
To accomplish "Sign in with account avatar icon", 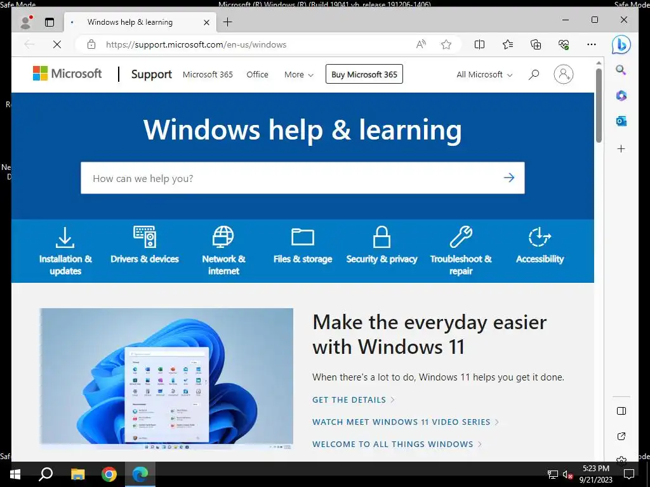I will 564,74.
